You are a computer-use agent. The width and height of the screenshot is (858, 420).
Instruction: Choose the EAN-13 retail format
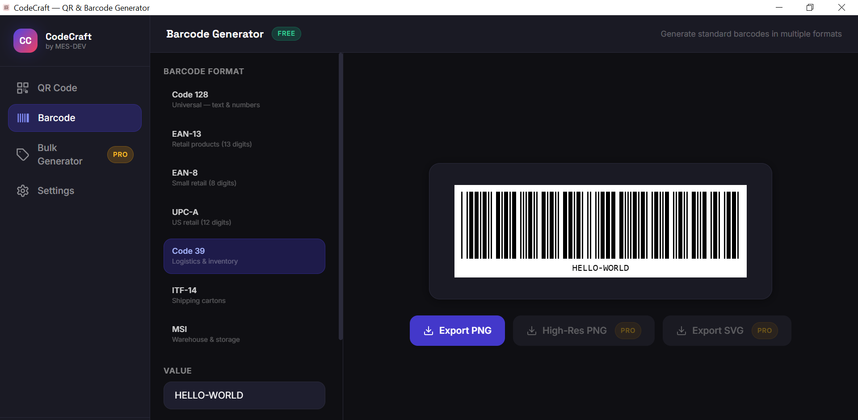[244, 139]
